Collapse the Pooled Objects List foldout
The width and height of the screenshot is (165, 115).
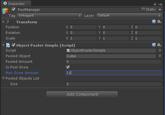point(3,78)
